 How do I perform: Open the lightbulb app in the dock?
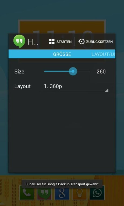79,193
